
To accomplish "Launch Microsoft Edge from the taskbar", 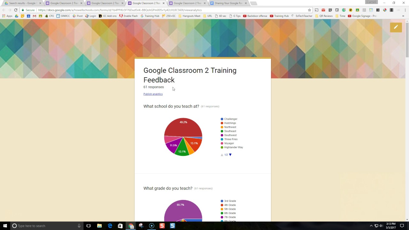I will 110,226.
